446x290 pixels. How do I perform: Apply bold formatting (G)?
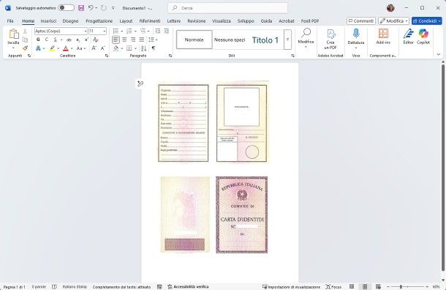(38, 40)
